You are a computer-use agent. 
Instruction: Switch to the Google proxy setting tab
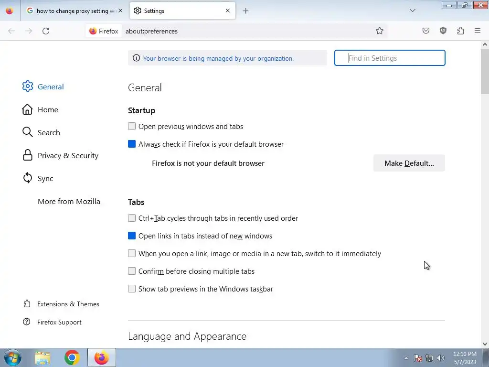click(75, 11)
